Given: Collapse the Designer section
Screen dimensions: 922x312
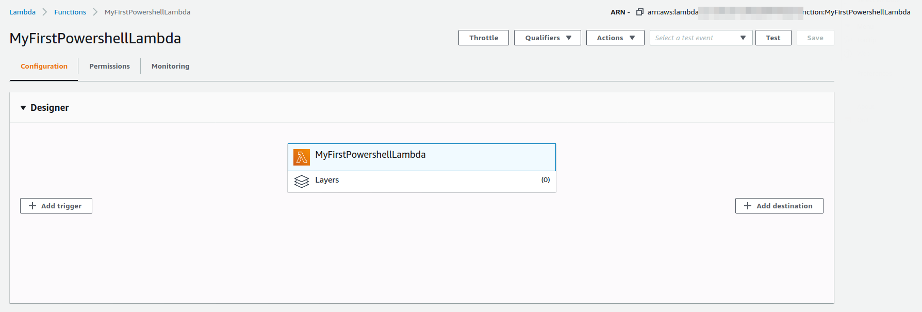Looking at the screenshot, I should 23,108.
